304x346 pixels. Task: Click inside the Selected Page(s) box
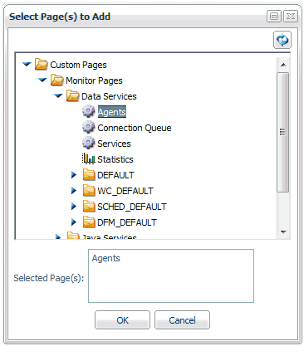[171, 275]
